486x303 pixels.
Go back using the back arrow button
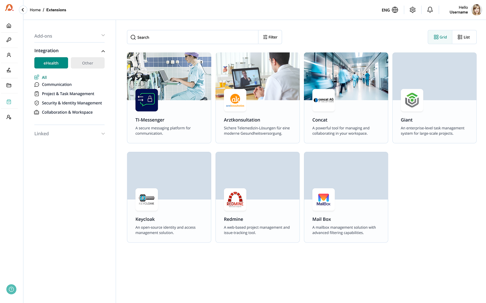click(x=23, y=10)
